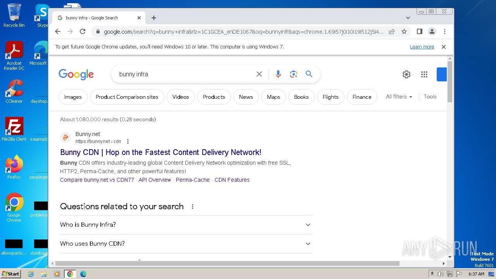
Task: Click the padlock site info icon
Action: (x=98, y=32)
